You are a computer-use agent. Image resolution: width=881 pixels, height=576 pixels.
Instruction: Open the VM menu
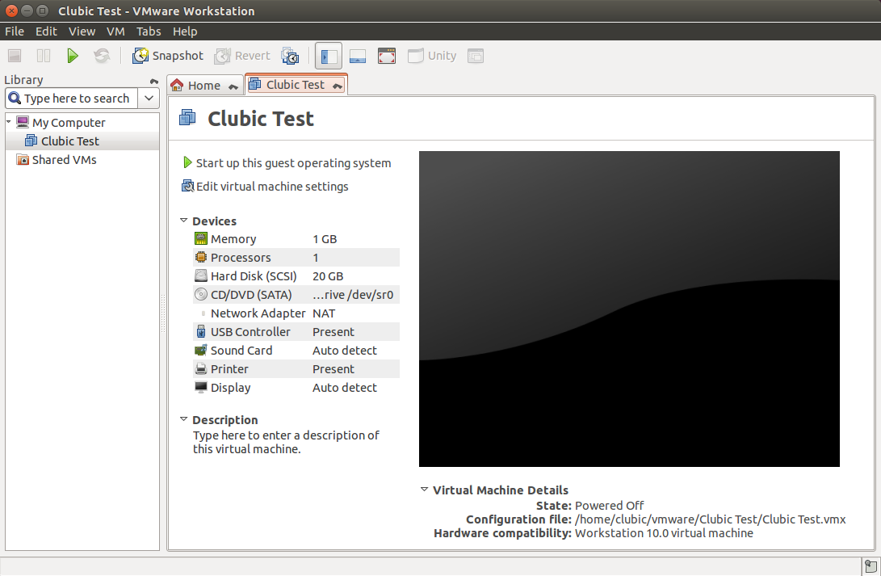[x=115, y=31]
